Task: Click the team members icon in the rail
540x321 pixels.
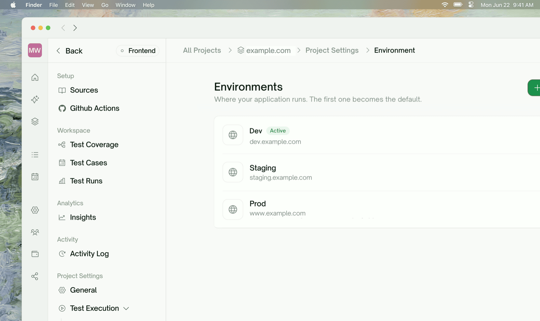Action: (35, 232)
